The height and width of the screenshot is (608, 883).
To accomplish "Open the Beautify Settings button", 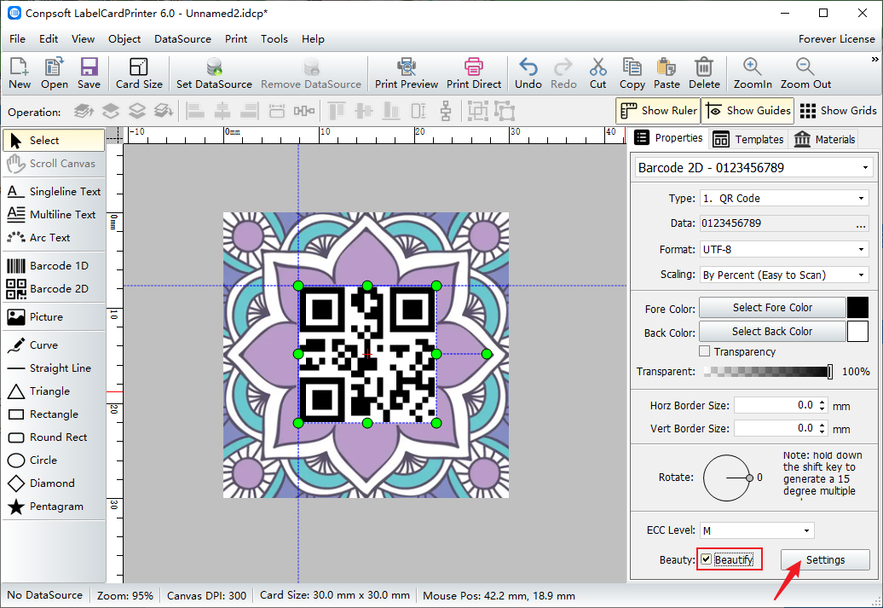I will [x=825, y=560].
